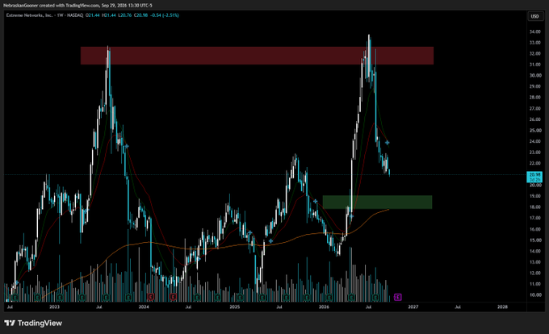Click the 2026 label on time axis
Viewport: 549px width, 334px height.
click(324, 307)
